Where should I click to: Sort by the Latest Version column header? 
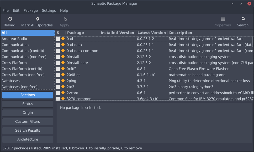coord(152,33)
